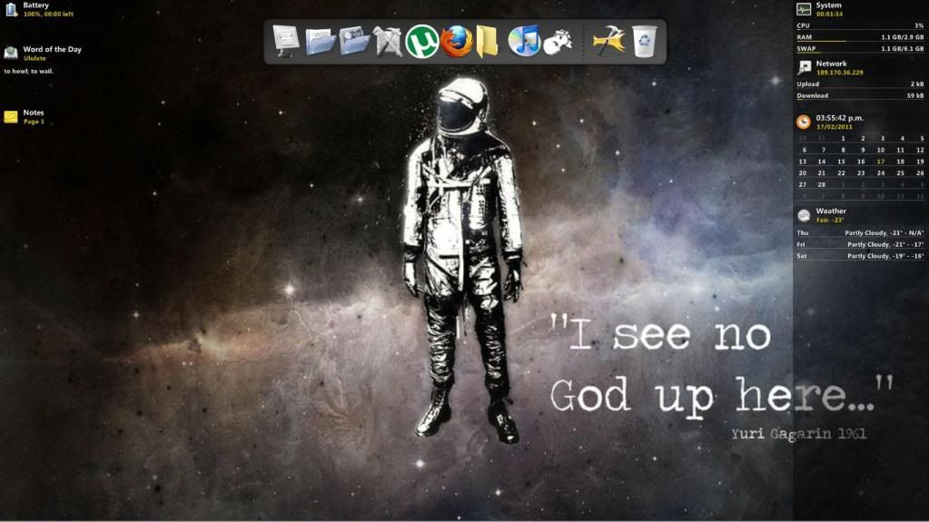Image resolution: width=929 pixels, height=522 pixels.
Task: Open the Recycle Bin in the dock
Action: 644,42
